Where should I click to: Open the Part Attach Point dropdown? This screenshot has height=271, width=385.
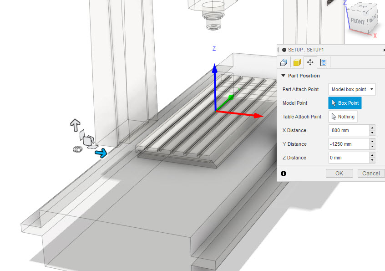352,89
